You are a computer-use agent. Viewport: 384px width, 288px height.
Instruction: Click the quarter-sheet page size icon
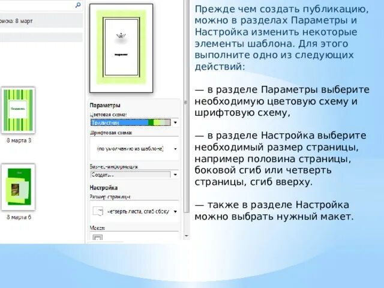click(98, 211)
